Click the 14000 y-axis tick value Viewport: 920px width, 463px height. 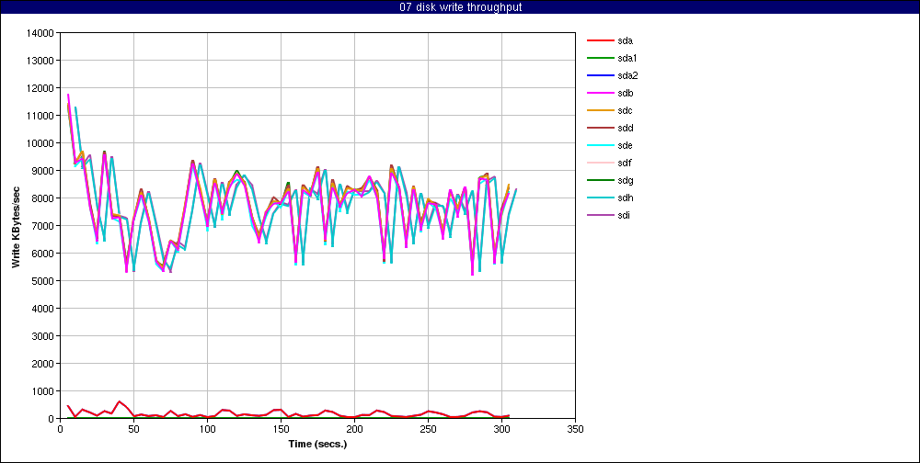pos(40,33)
